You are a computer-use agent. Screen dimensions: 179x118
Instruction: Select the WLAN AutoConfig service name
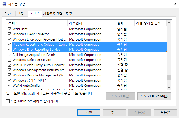click(26, 86)
